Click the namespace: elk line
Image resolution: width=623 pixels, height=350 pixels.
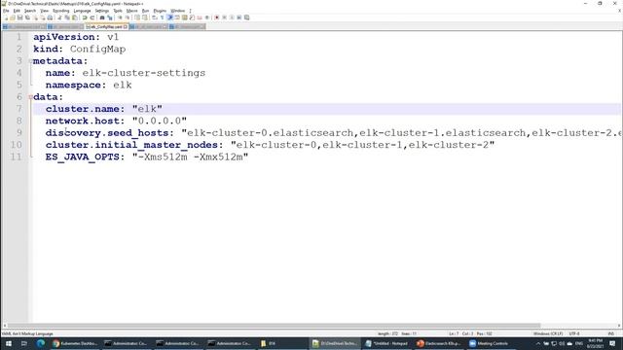89,85
